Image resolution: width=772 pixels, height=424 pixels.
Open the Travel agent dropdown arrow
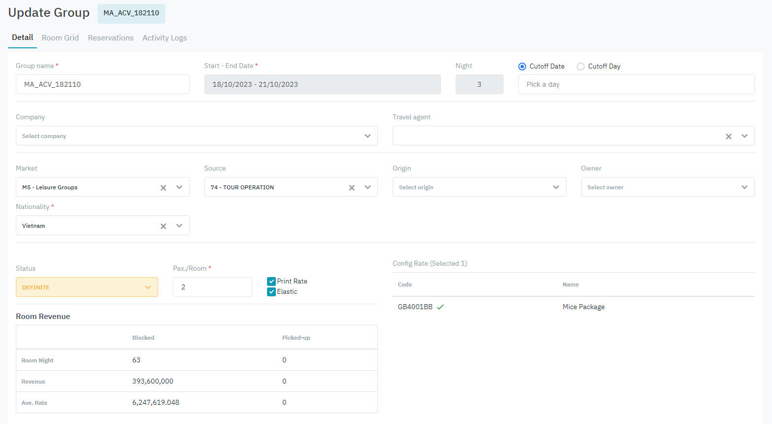click(744, 136)
